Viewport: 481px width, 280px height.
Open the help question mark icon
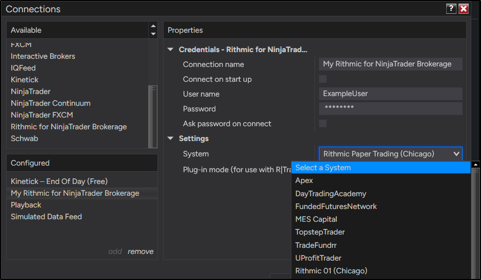pyautogui.click(x=451, y=9)
